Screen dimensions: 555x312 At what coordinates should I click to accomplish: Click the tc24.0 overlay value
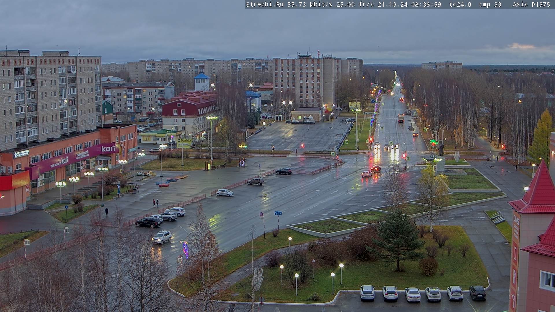tap(460, 5)
